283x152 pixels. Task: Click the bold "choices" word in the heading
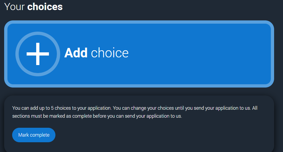45,7
